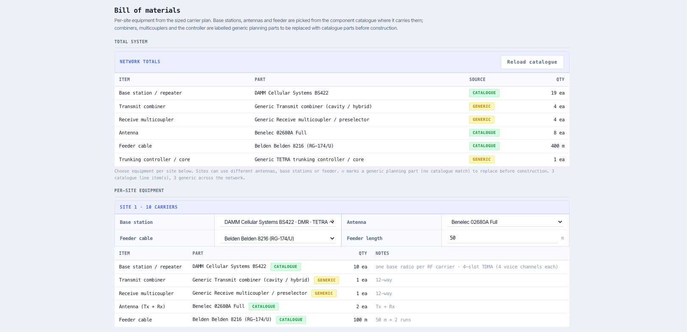Open the Site 1 Antenna dropdown

pyautogui.click(x=505, y=222)
